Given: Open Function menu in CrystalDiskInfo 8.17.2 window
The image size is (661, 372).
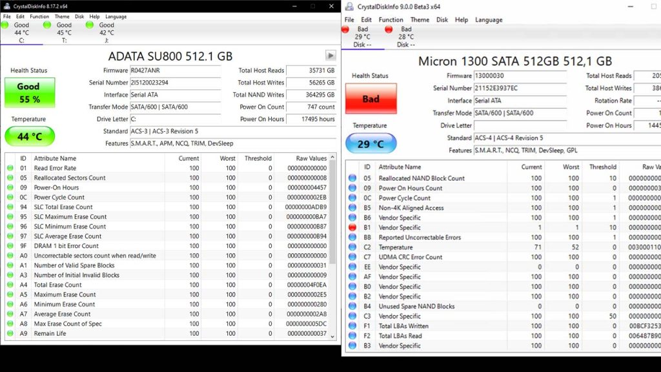Looking at the screenshot, I should 39,16.
